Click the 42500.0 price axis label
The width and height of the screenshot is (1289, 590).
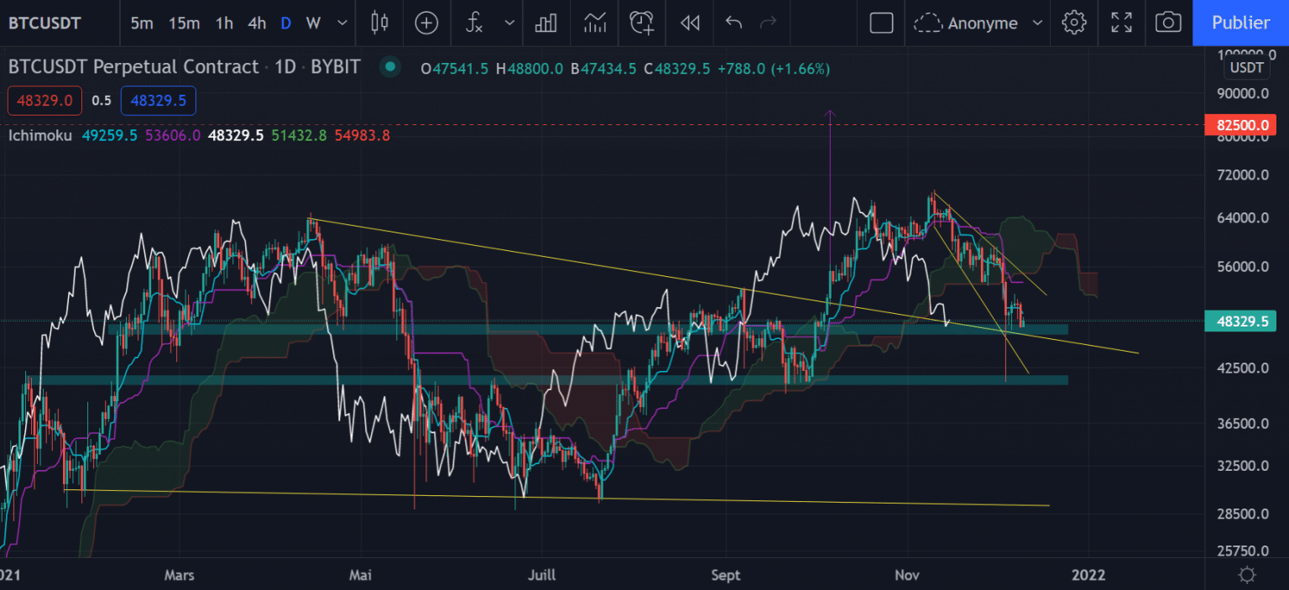1242,368
